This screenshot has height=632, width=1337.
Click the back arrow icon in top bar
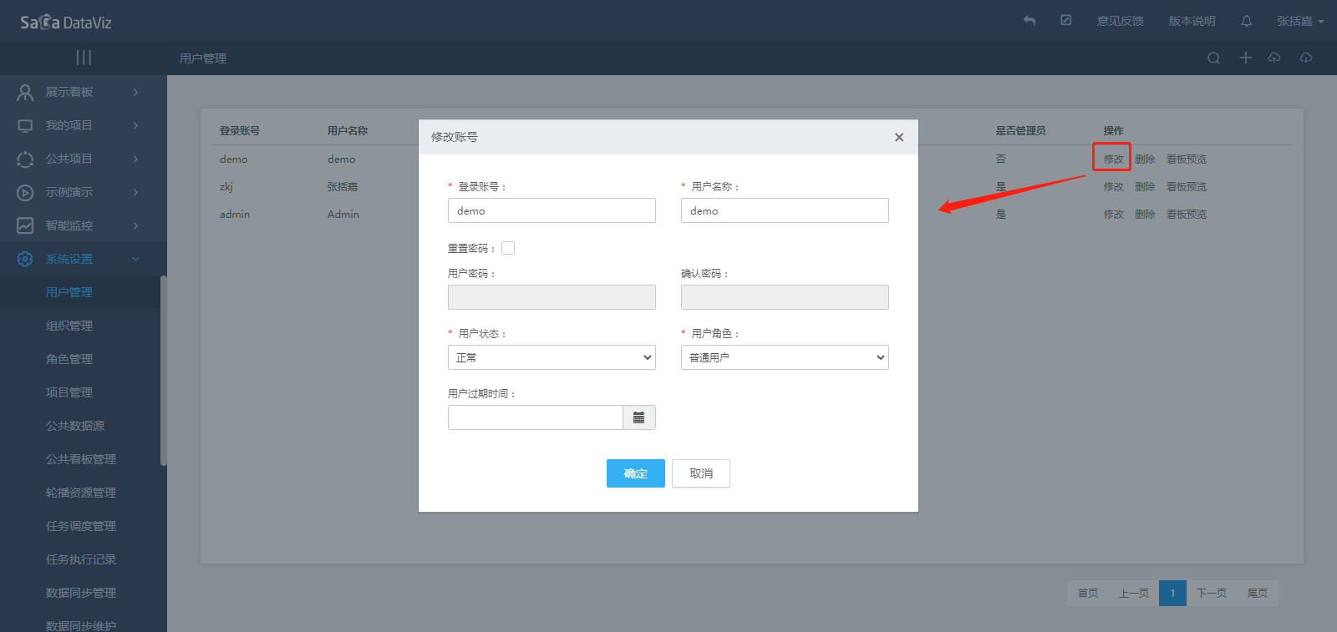click(1029, 21)
